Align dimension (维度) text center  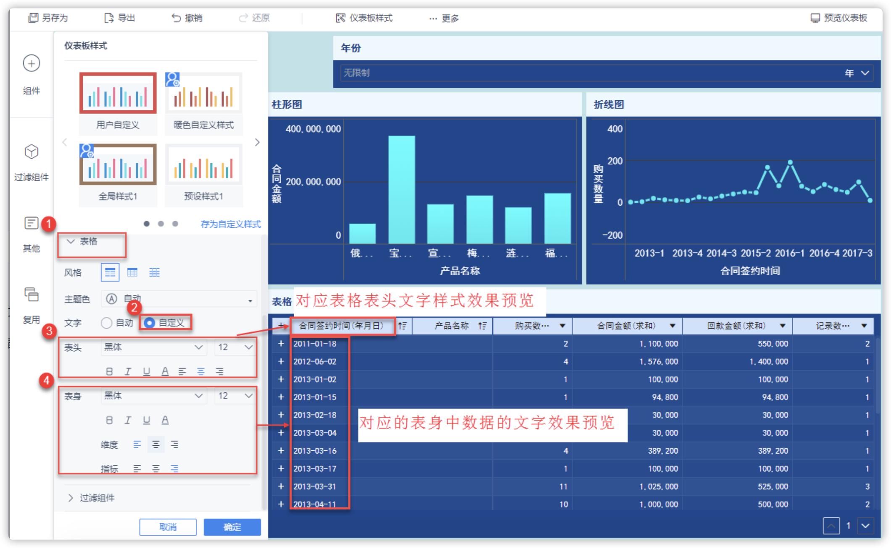tap(156, 444)
